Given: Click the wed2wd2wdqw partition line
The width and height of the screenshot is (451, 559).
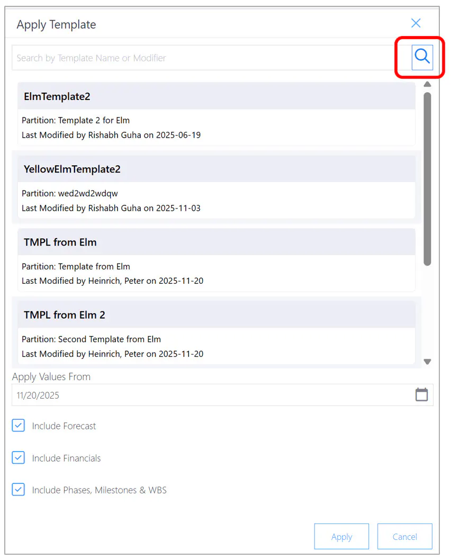Looking at the screenshot, I should point(69,194).
